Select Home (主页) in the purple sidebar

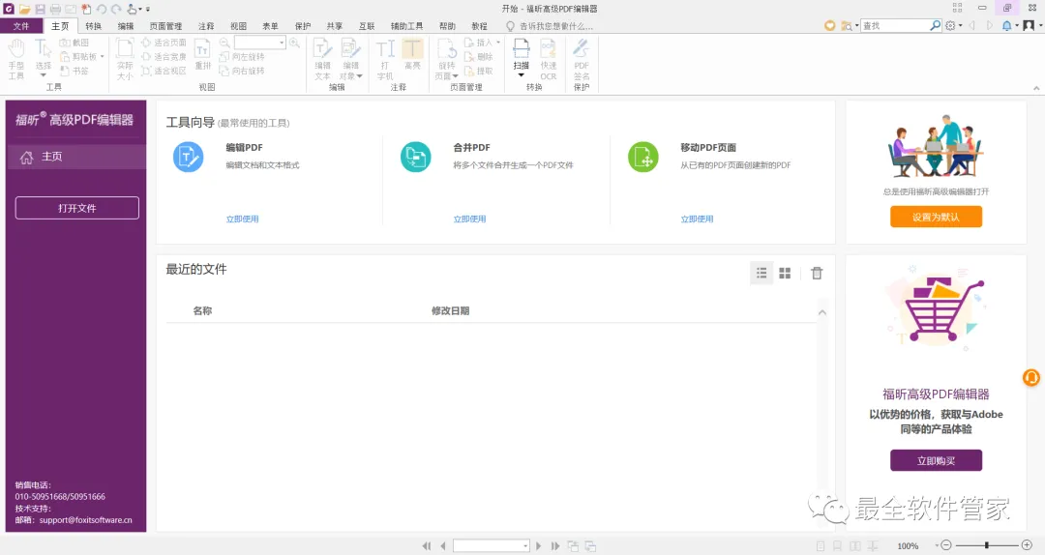(76, 157)
